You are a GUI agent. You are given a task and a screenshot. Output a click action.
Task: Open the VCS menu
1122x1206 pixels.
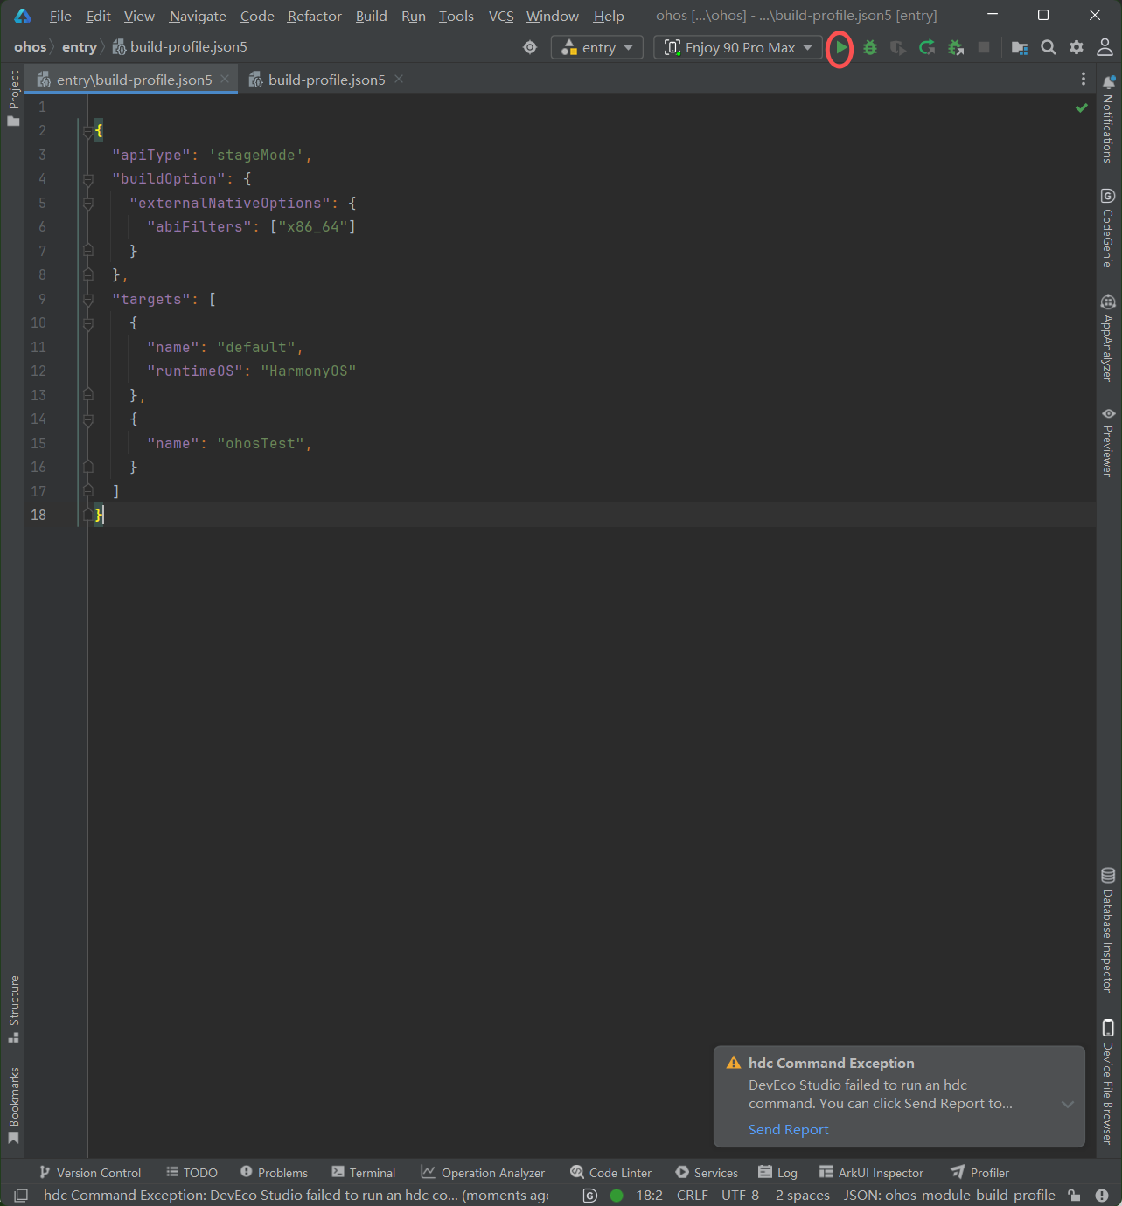(x=501, y=16)
